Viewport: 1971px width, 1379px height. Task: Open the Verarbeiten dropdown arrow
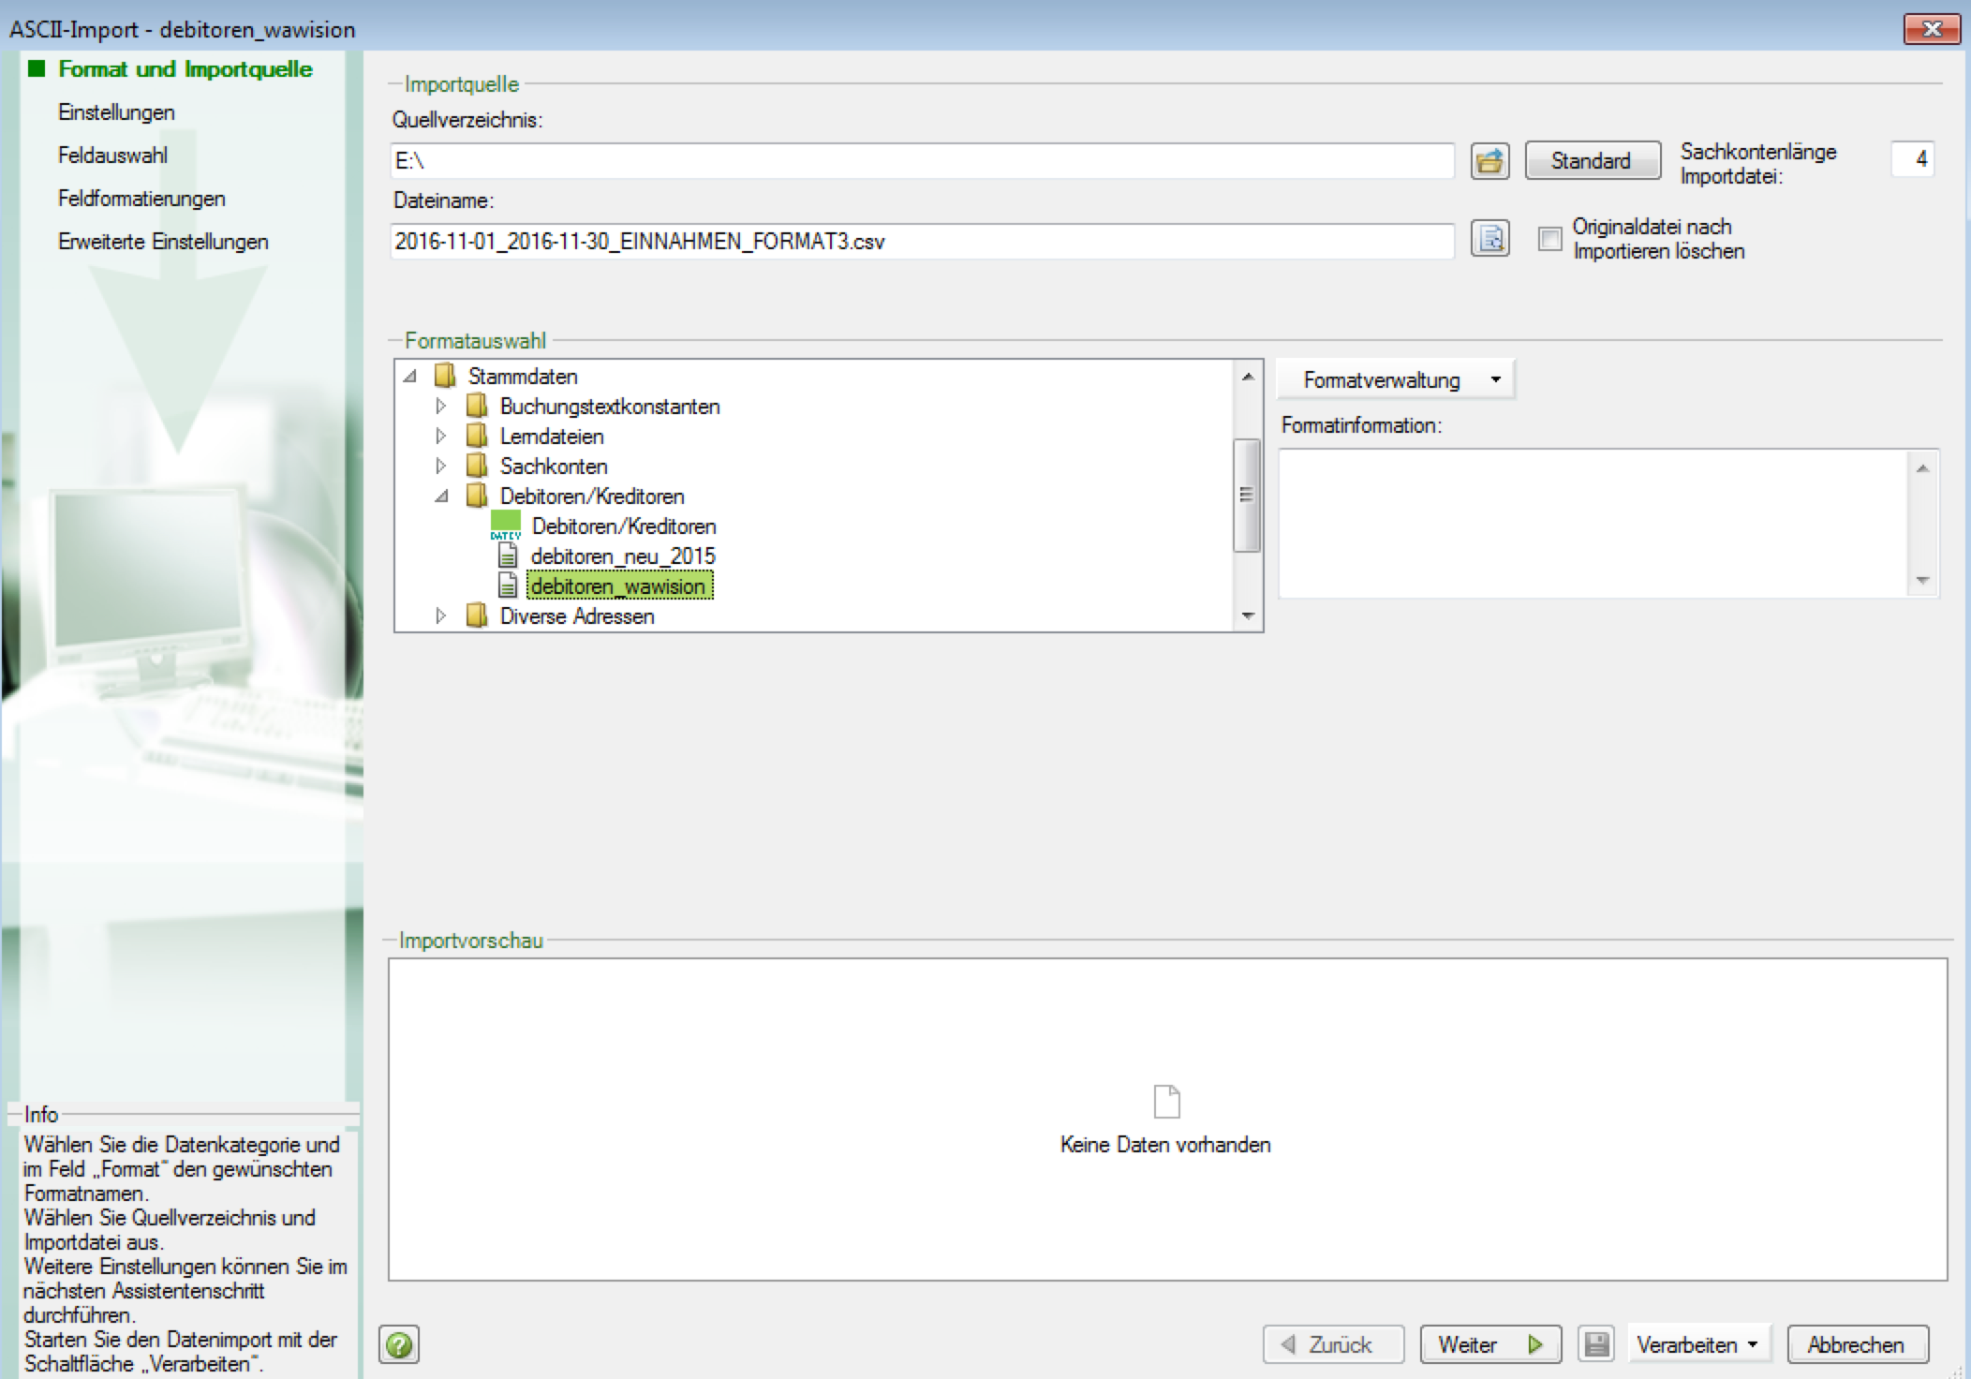coord(1752,1345)
